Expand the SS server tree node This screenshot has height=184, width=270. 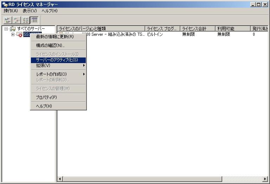[13, 34]
